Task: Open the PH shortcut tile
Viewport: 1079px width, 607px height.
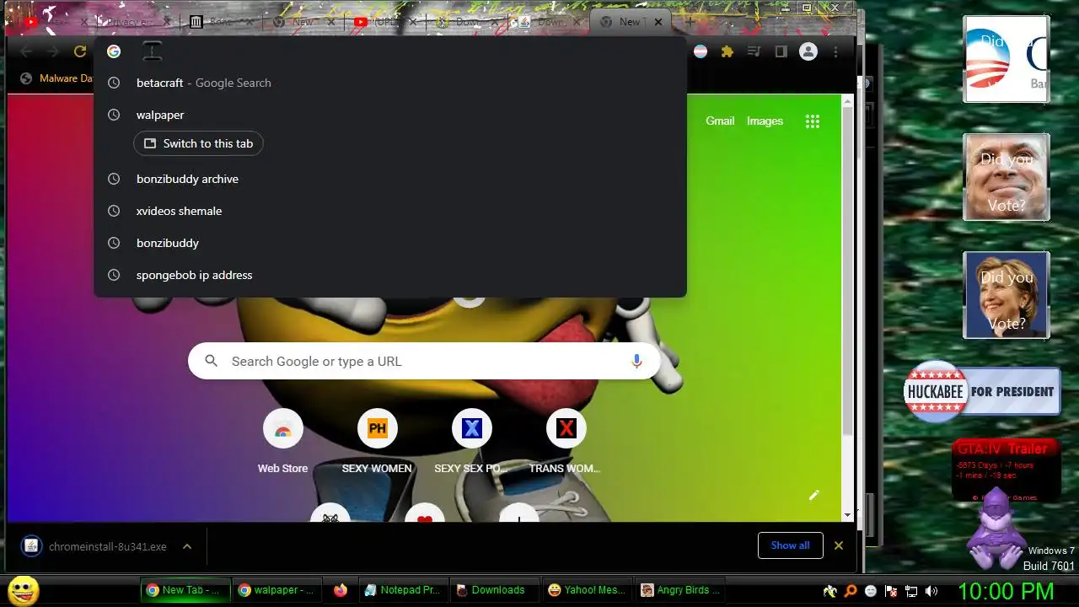Action: [377, 442]
